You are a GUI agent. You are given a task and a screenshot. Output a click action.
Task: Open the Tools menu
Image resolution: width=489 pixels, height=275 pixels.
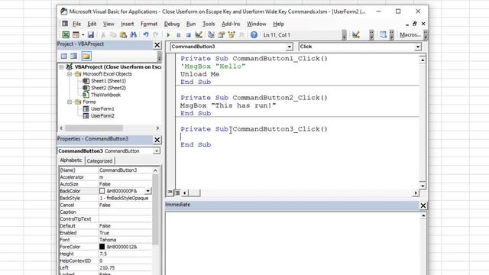click(209, 24)
